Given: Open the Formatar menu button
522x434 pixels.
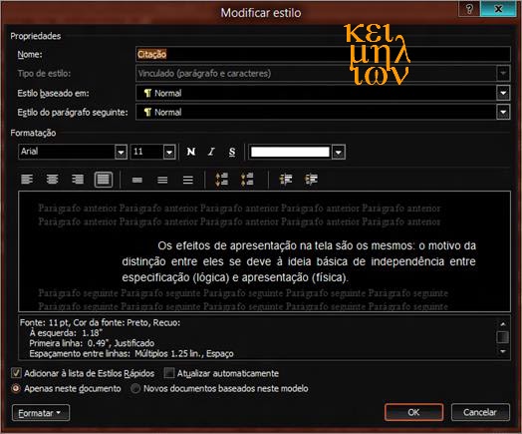Looking at the screenshot, I should [41, 413].
